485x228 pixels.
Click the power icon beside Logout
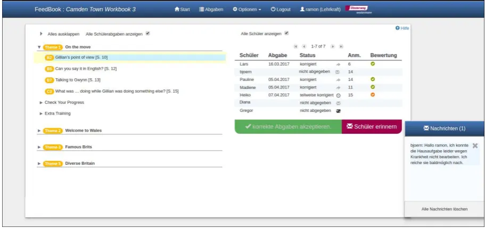[273, 9]
